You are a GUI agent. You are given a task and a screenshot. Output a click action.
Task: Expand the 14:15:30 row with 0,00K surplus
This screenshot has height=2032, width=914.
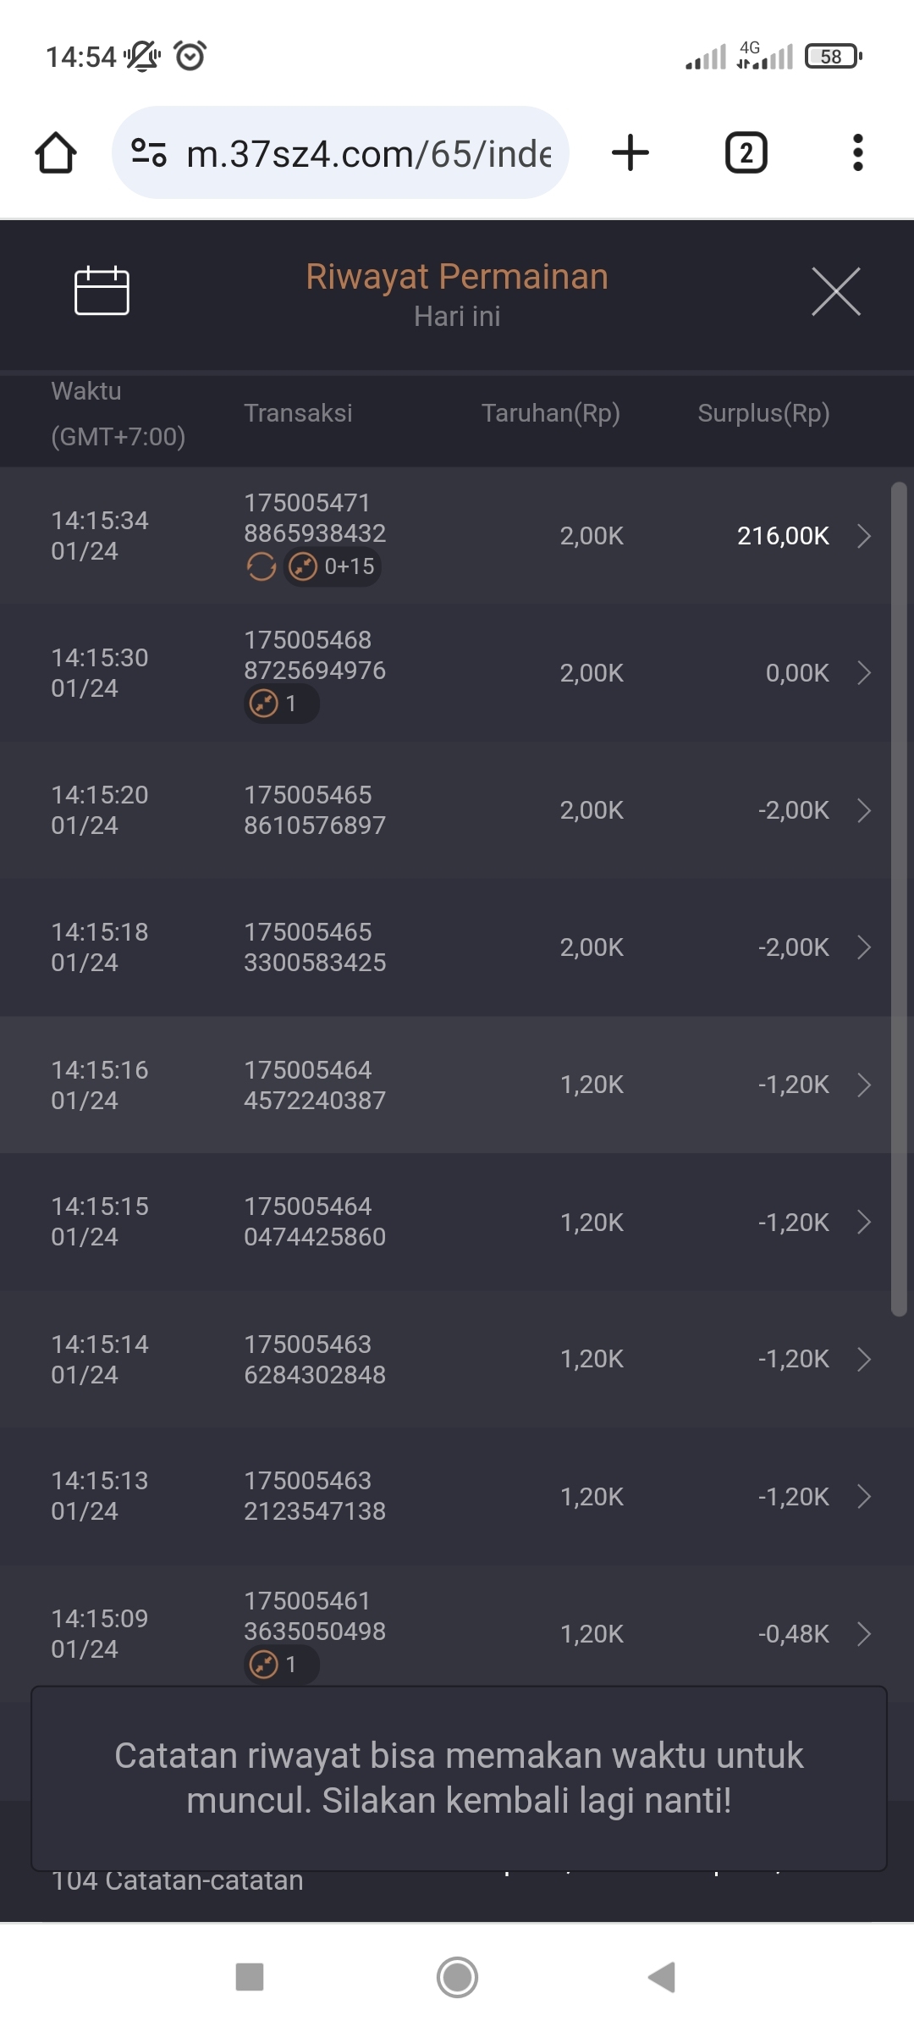point(863,673)
